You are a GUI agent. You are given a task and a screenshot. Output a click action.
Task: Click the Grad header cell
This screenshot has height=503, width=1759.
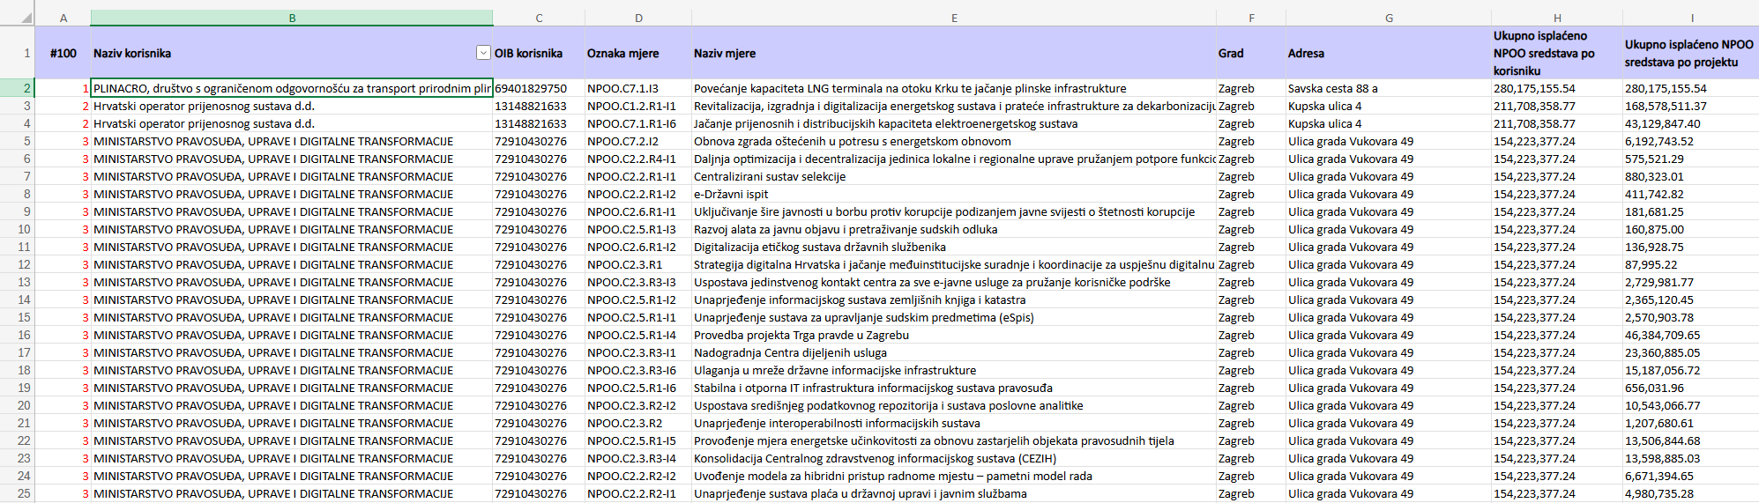[1251, 53]
